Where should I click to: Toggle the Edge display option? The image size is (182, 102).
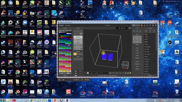pyautogui.click(x=80, y=71)
